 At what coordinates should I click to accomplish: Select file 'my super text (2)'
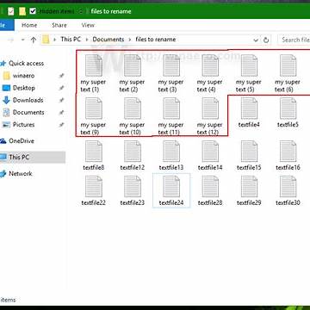132,73
